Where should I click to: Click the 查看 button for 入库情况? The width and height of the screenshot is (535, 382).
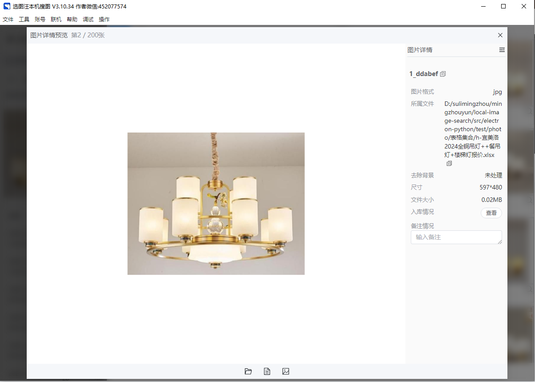491,213
